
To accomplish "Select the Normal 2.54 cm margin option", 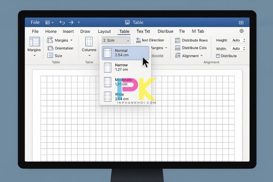I will pos(125,53).
